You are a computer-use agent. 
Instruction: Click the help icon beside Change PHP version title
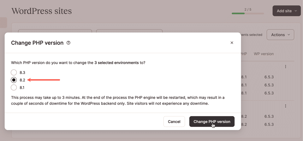point(68,43)
